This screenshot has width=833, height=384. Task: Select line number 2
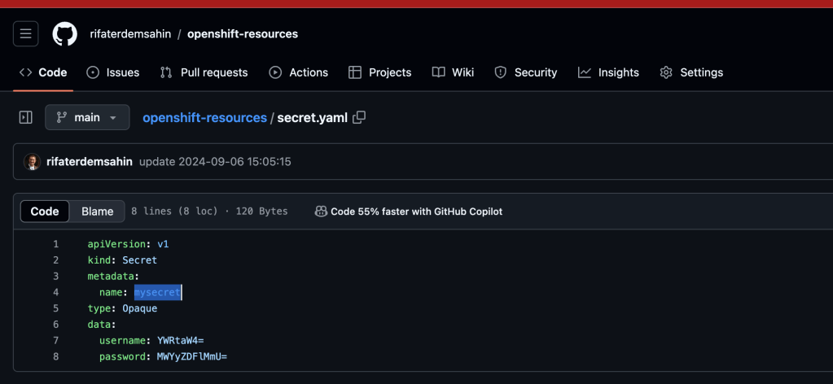point(56,260)
